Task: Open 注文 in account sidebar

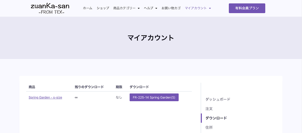Action: 209,109
